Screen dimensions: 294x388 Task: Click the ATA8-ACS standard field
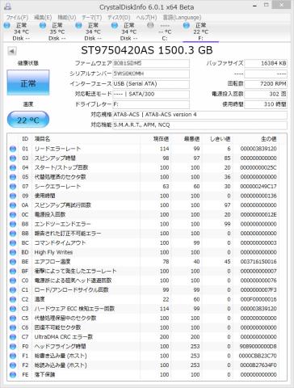[x=199, y=115]
